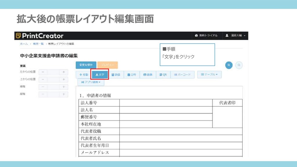297x167 pixels.
Task: Select the 文字 text tool
Action: 100,75
